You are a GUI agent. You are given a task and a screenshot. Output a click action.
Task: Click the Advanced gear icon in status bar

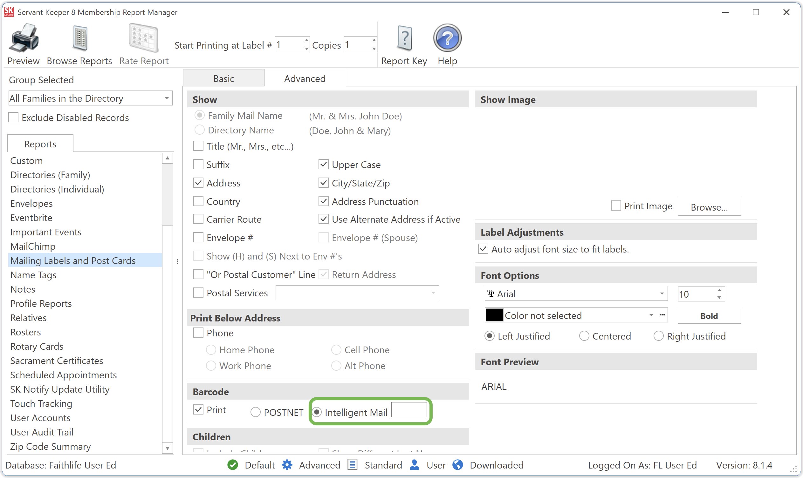pos(287,465)
